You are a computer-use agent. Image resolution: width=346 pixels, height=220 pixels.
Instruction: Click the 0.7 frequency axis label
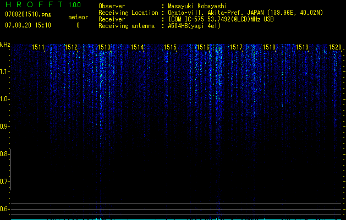pos(4,182)
